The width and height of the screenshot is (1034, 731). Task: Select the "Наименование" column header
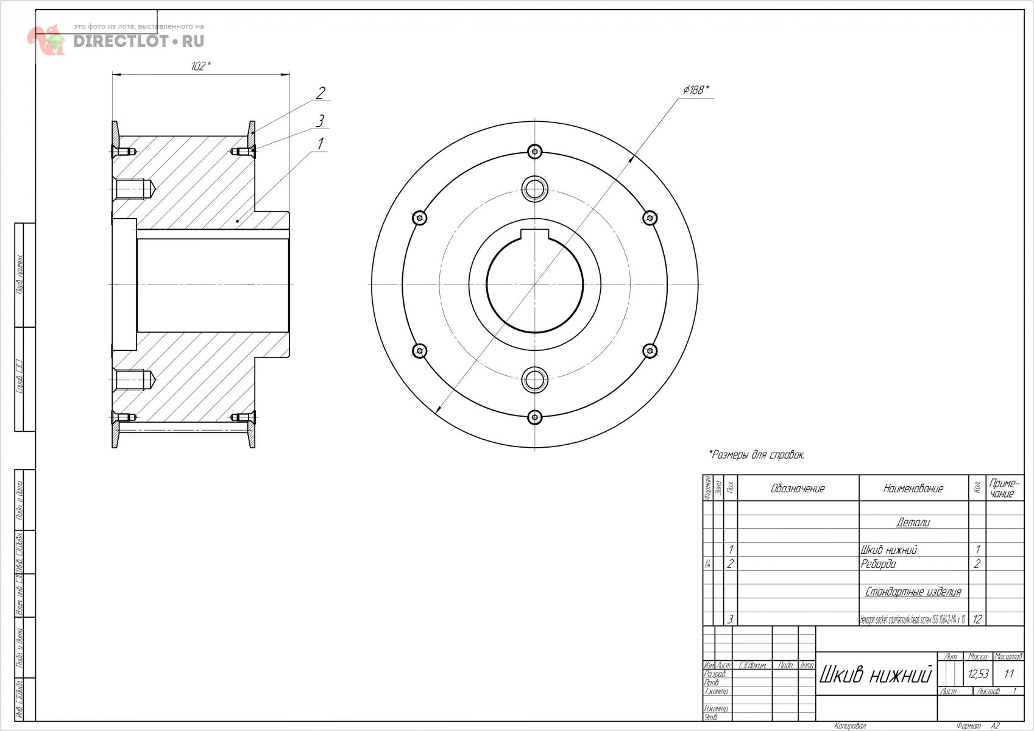(913, 489)
